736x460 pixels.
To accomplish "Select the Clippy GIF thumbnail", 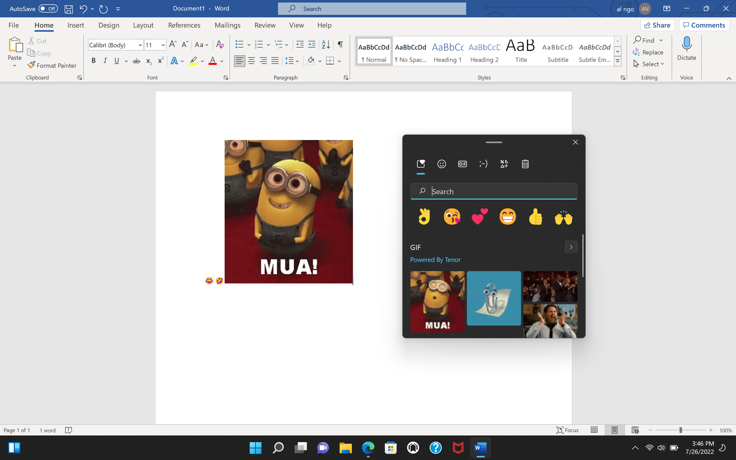I will pyautogui.click(x=494, y=298).
